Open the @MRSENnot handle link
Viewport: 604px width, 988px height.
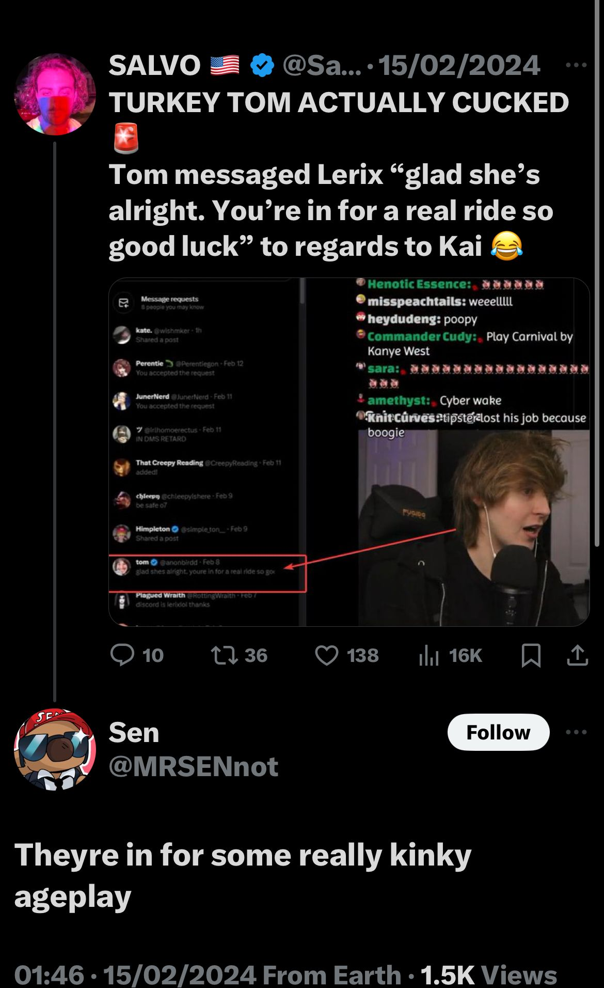point(194,766)
